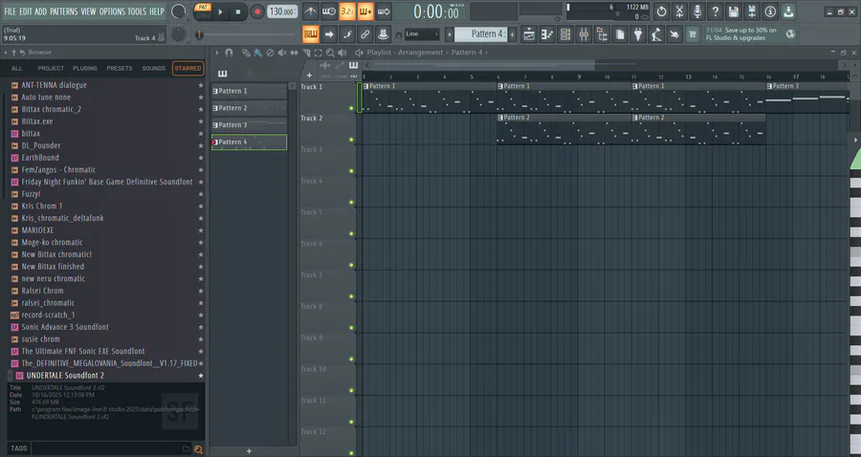
Task: Select the playlist delete tool
Action: 270,53
